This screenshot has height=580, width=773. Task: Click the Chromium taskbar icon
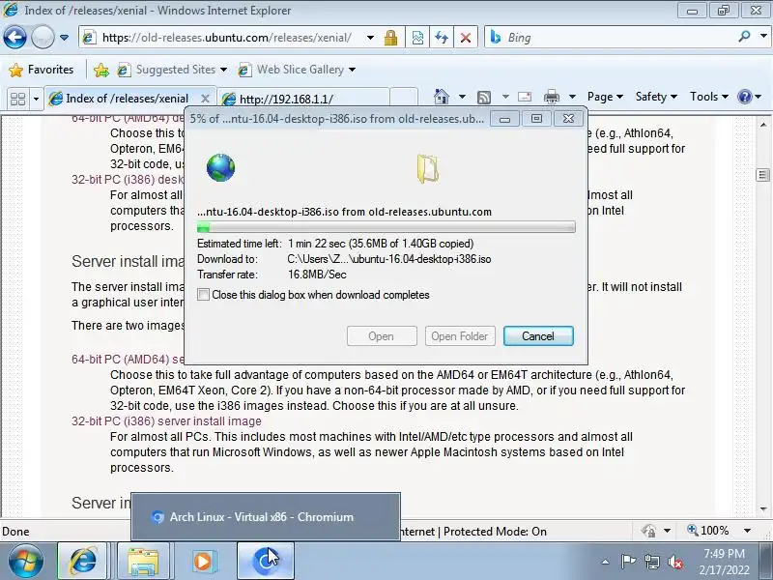pos(266,562)
